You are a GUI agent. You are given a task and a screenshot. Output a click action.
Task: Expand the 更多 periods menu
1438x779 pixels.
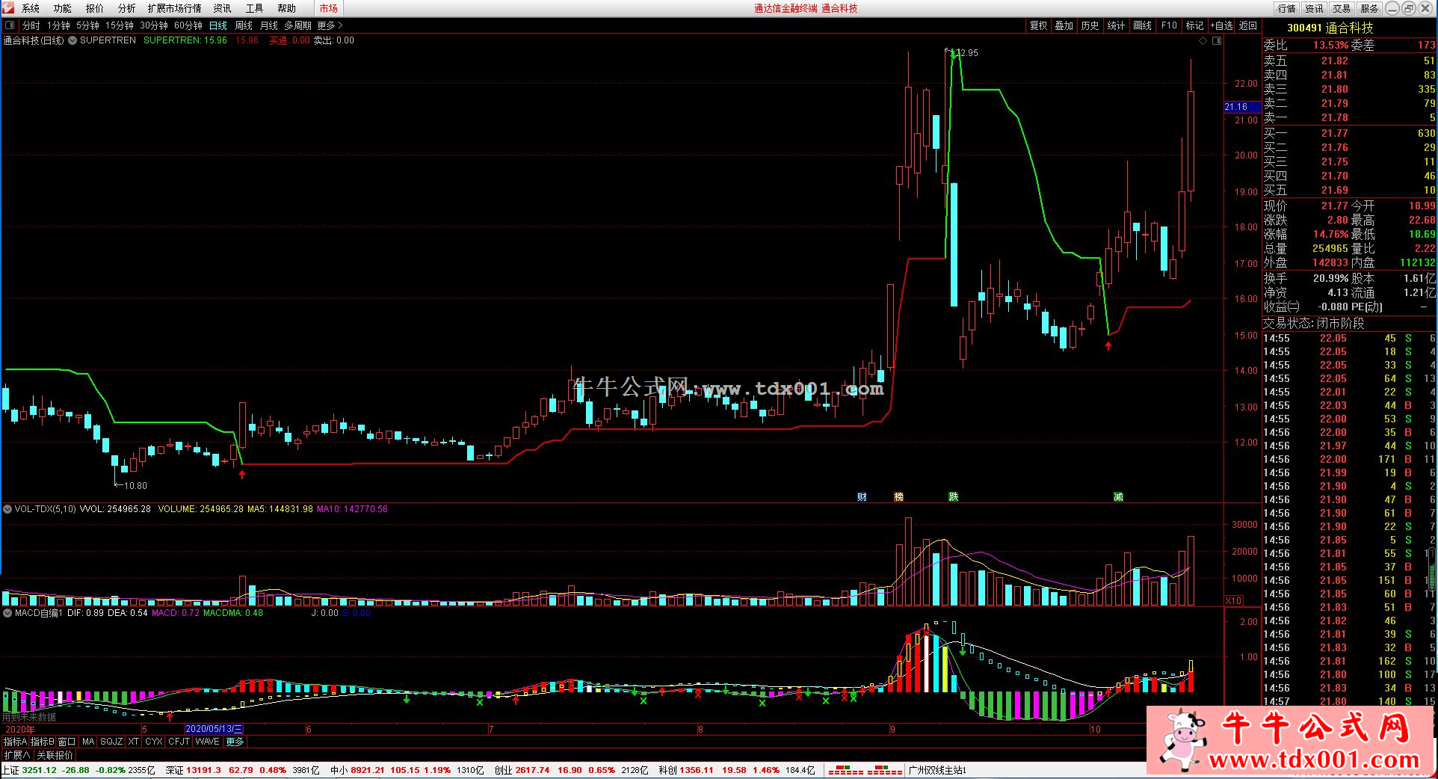(x=330, y=25)
